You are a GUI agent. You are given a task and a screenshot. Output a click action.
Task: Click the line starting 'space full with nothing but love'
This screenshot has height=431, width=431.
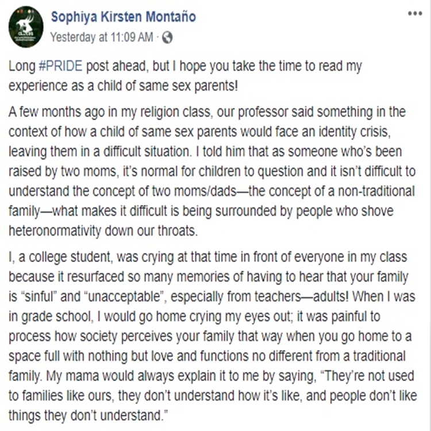coord(207,356)
